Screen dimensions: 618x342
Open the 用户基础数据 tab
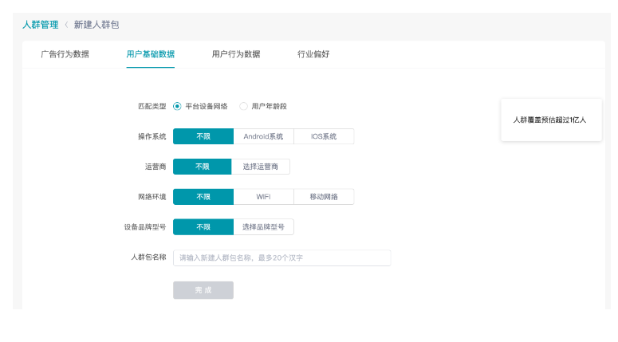coord(150,54)
